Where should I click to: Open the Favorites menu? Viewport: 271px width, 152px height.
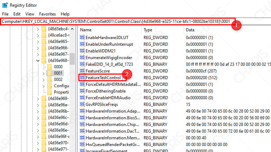(x=47, y=14)
